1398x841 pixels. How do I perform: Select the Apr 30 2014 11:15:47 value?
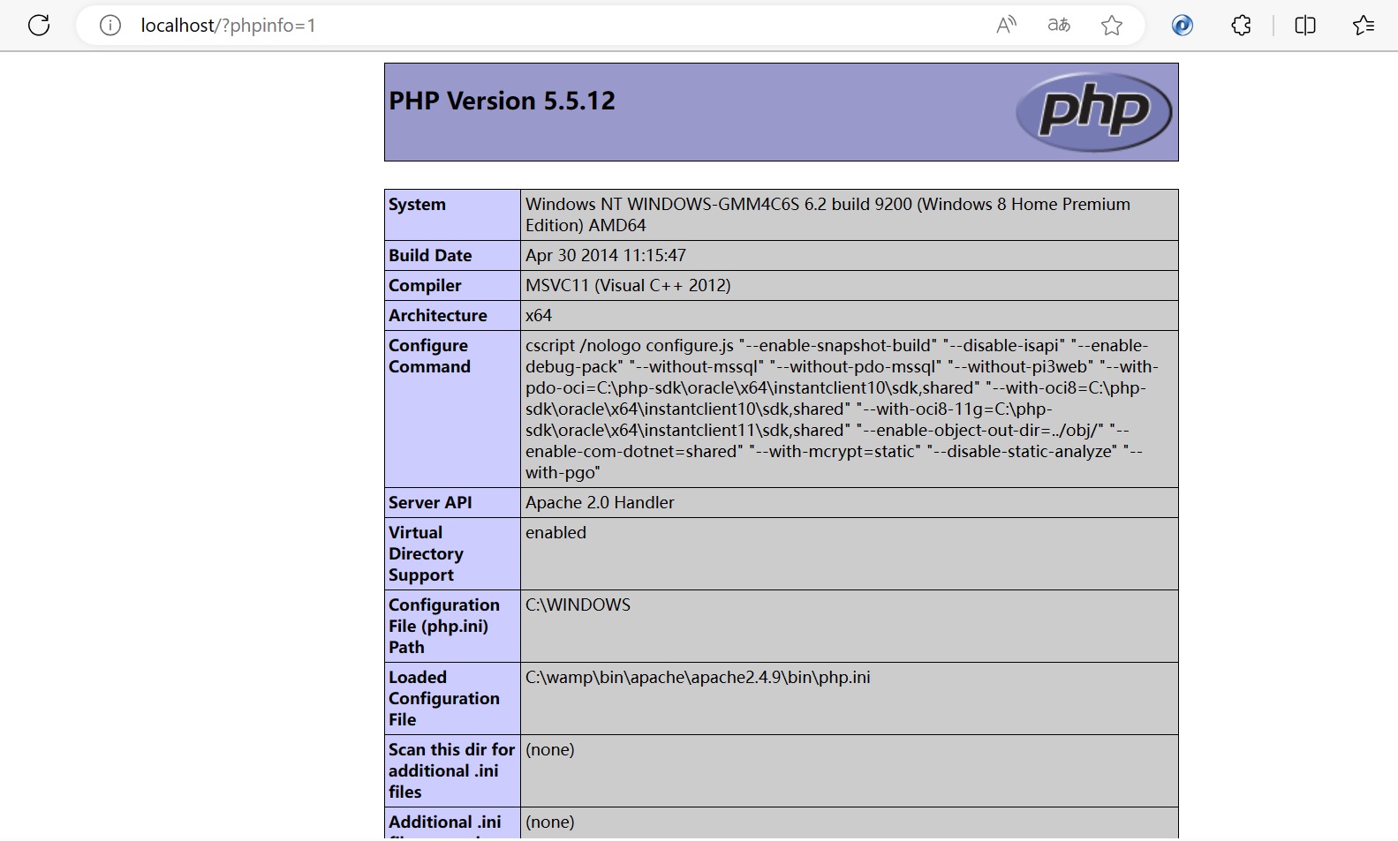[606, 255]
